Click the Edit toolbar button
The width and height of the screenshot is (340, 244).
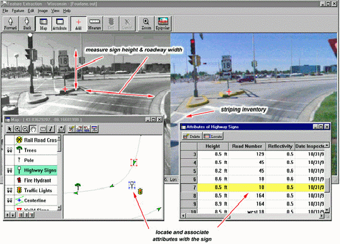tap(111, 23)
